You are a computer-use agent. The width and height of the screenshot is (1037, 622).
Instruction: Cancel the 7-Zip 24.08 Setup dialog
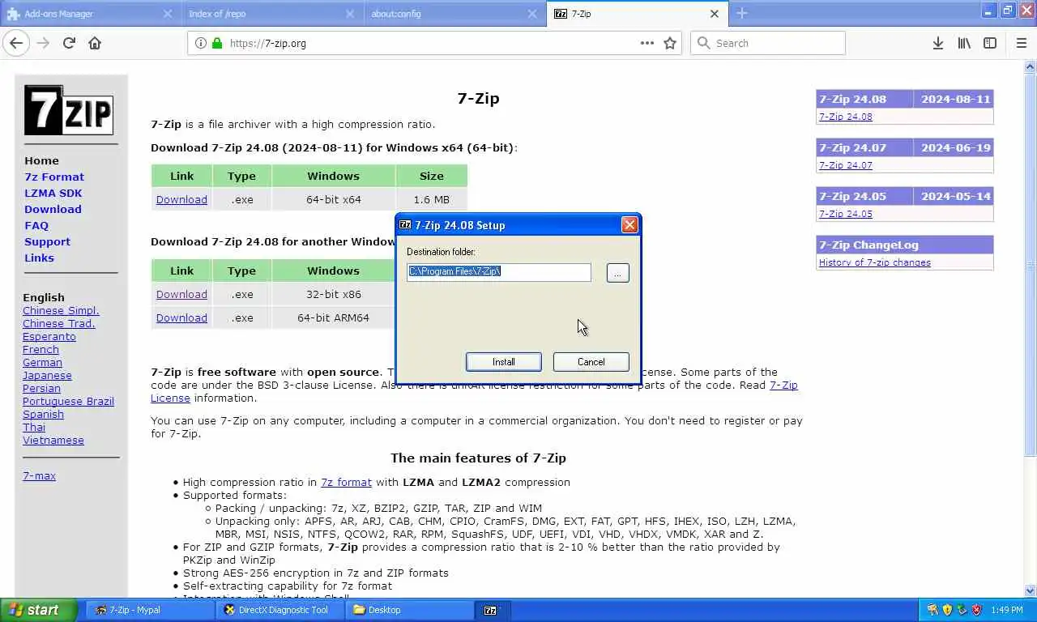coord(591,362)
